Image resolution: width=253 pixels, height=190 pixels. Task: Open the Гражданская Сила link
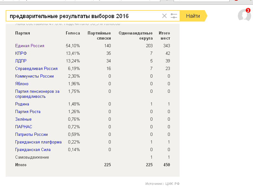pos(33,149)
